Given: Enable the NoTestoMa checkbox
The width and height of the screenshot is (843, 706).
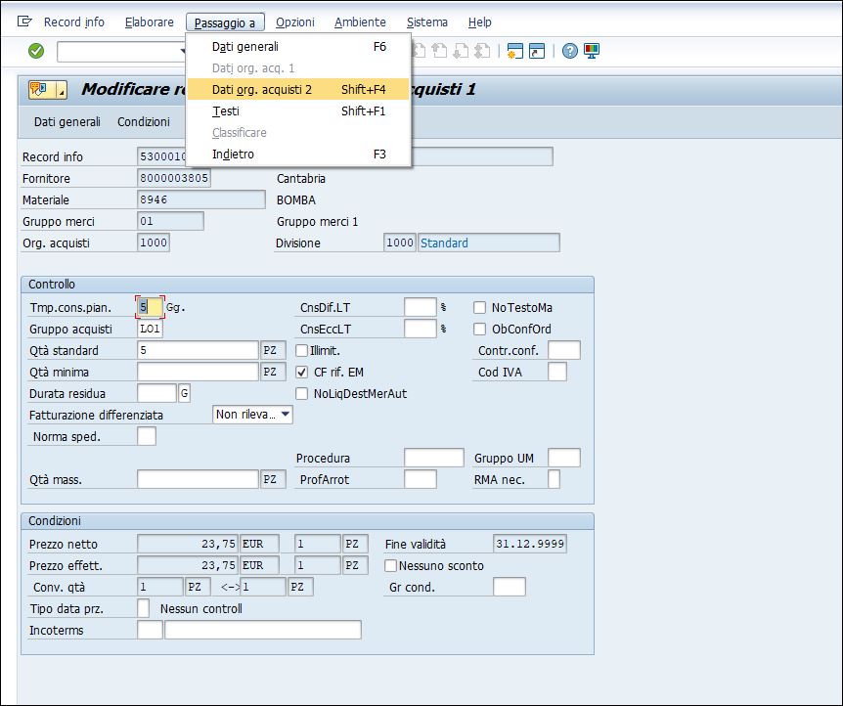Looking at the screenshot, I should click(x=479, y=308).
